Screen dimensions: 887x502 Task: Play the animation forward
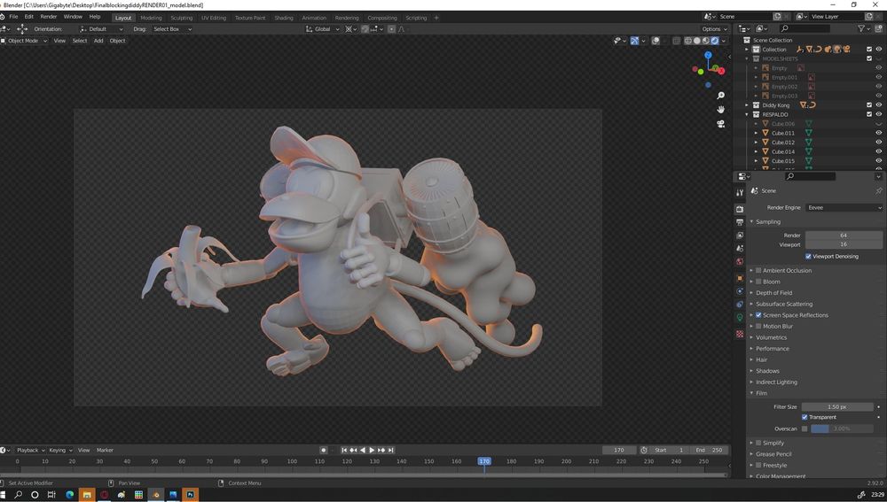click(372, 450)
